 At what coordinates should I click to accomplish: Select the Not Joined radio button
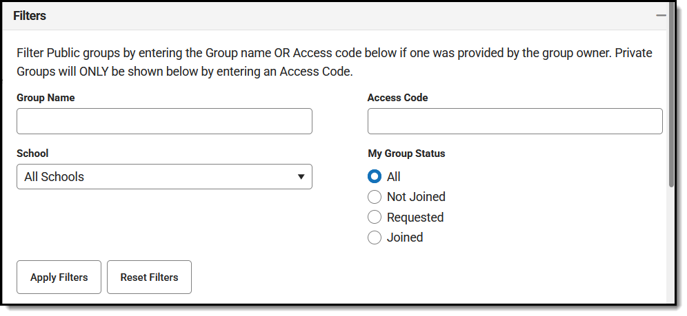375,197
